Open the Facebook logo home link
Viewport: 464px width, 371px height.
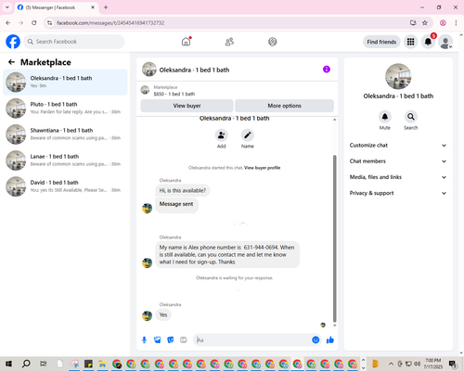13,42
